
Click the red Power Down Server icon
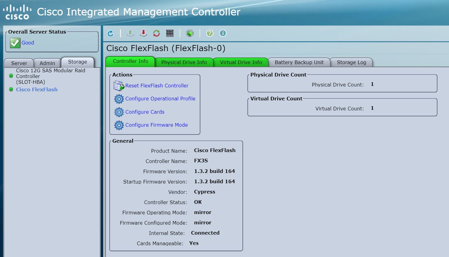(143, 33)
